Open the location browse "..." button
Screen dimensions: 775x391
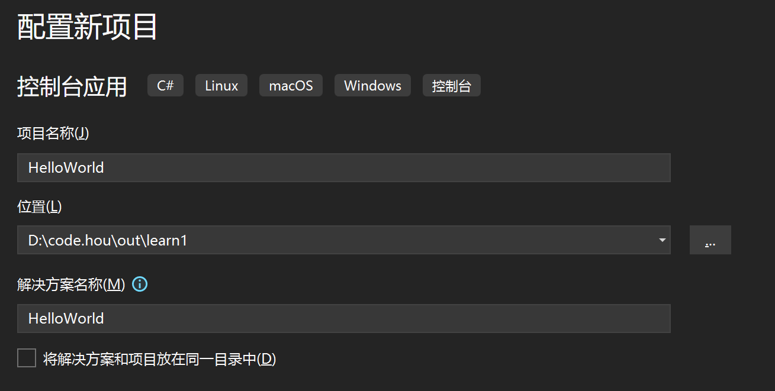coord(710,240)
